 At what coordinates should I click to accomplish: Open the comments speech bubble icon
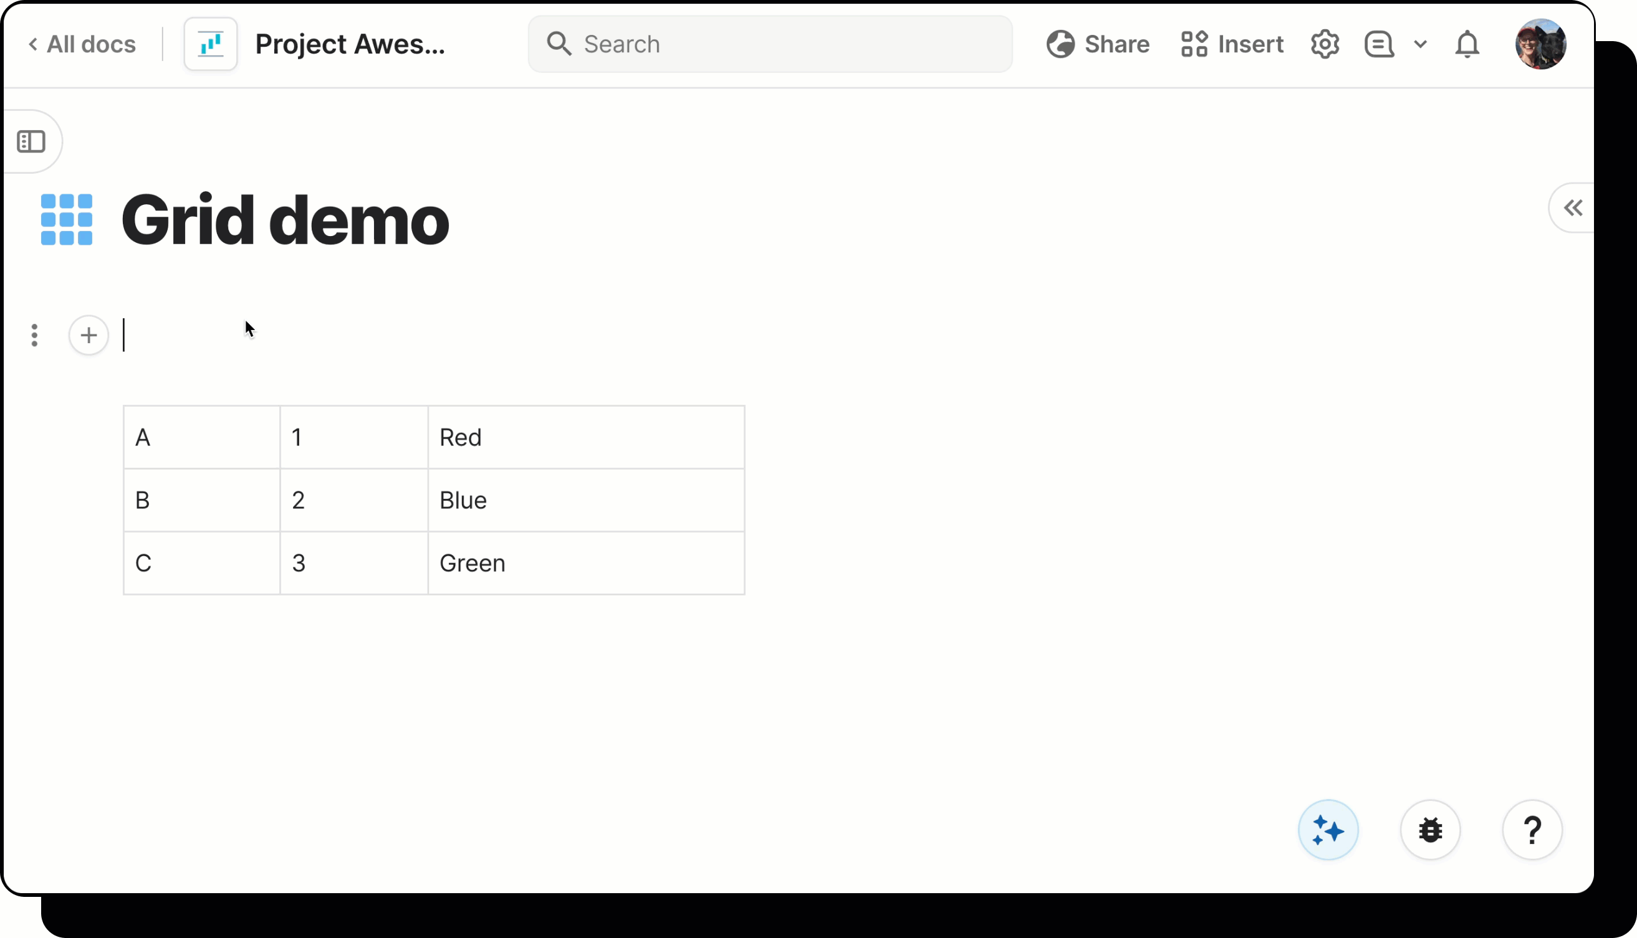coord(1379,44)
